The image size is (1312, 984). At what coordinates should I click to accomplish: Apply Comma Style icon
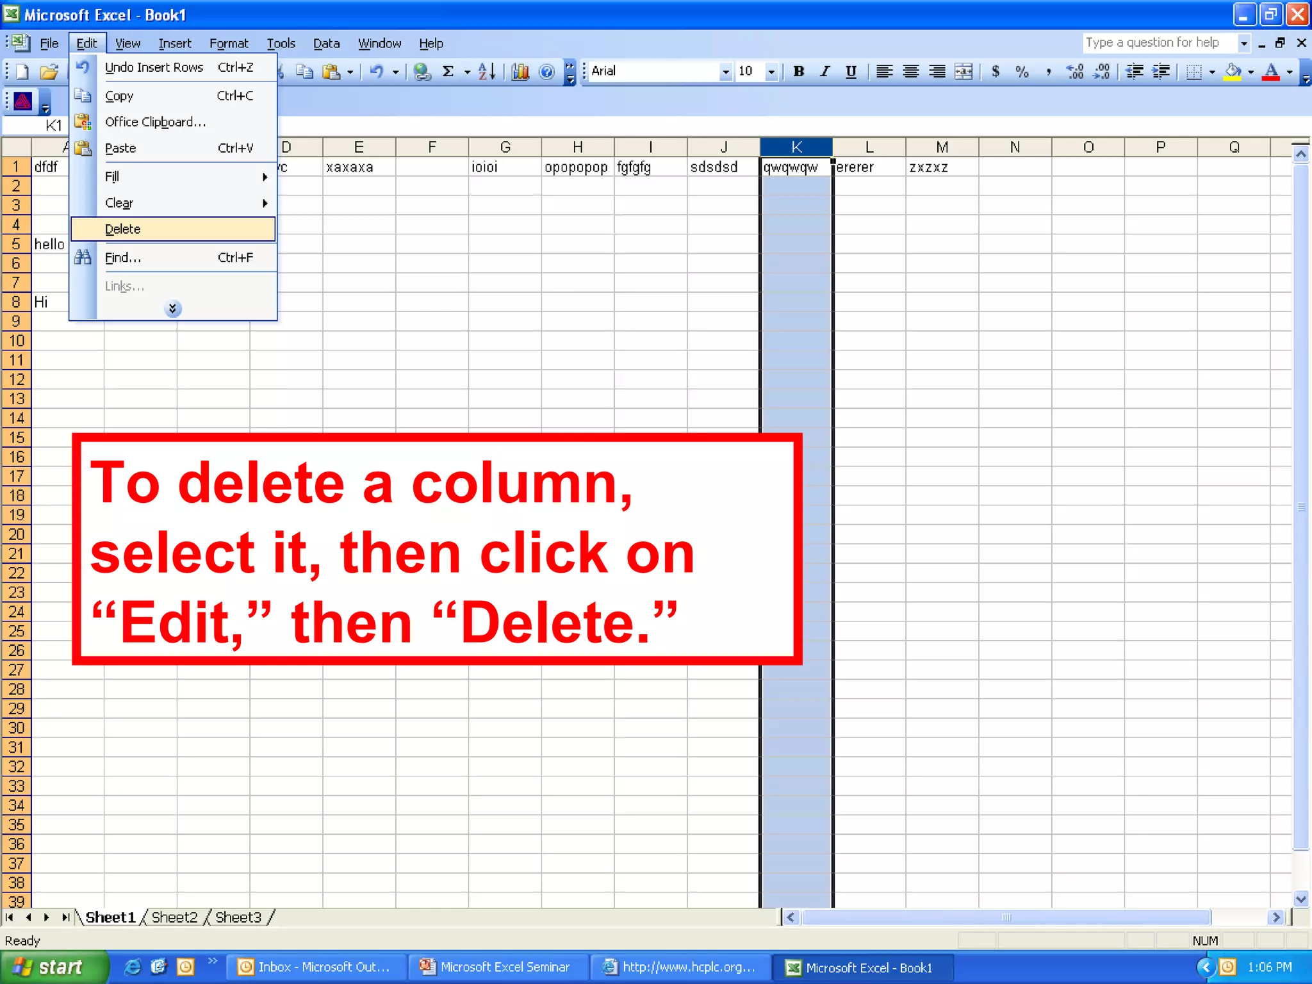point(1048,72)
